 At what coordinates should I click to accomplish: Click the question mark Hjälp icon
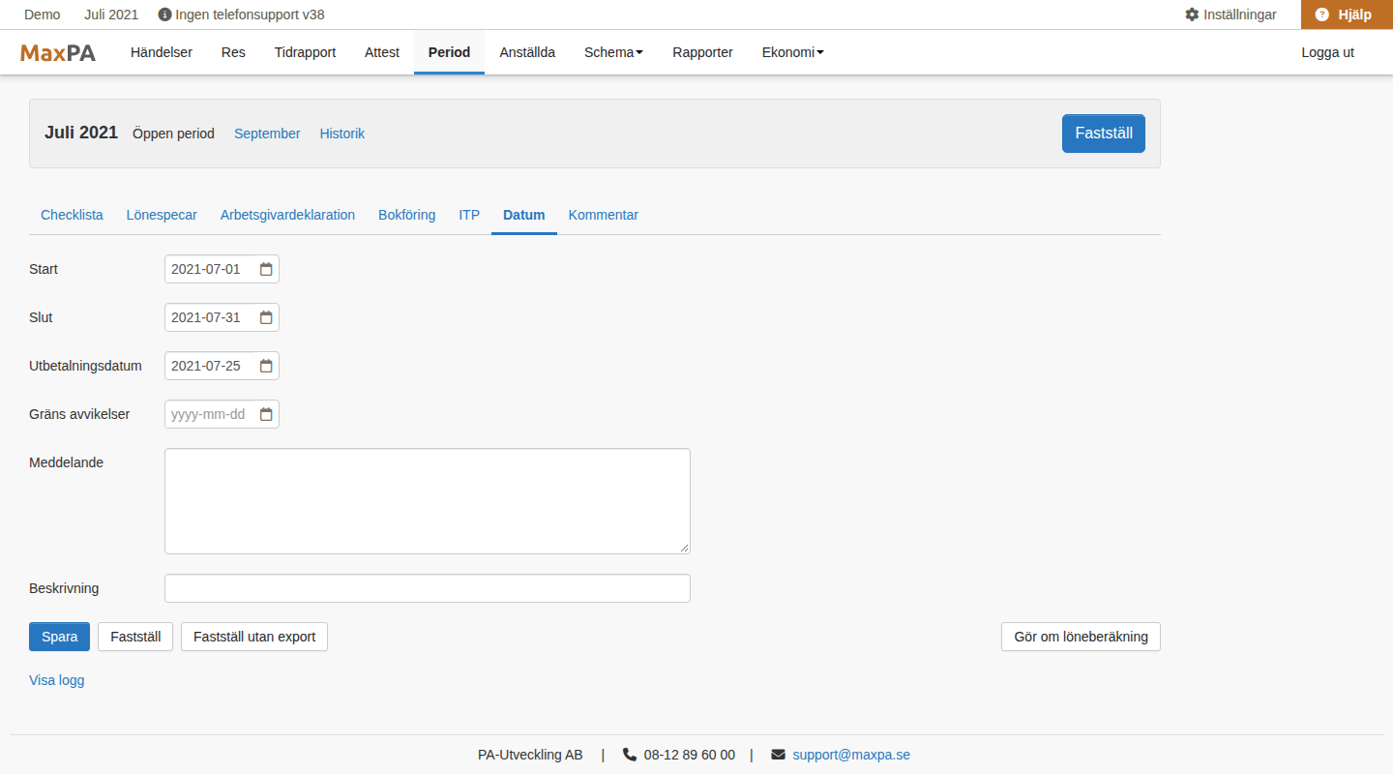click(x=1321, y=15)
